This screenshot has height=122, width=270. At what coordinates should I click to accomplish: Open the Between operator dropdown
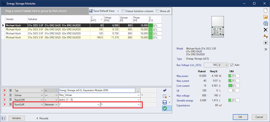[x=56, y=104]
